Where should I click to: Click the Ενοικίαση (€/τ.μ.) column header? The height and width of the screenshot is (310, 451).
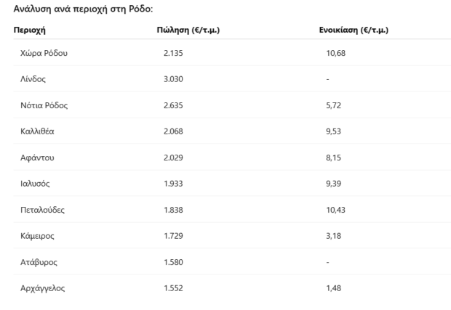pyautogui.click(x=354, y=30)
